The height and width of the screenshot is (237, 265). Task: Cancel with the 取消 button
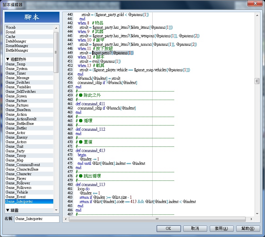[195, 229]
